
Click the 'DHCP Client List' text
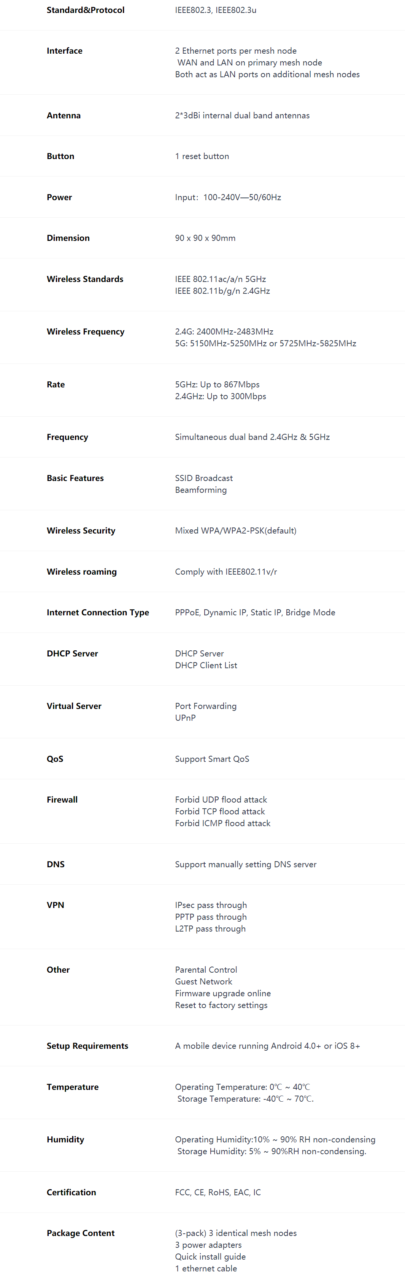coord(206,666)
